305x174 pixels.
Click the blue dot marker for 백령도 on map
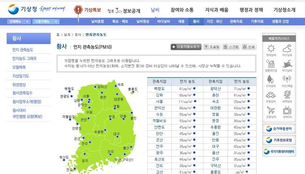point(69,91)
